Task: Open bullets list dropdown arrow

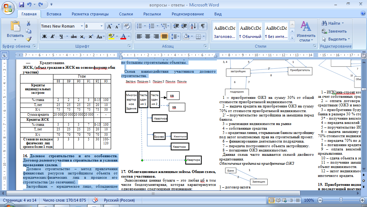Action: coord(145,26)
